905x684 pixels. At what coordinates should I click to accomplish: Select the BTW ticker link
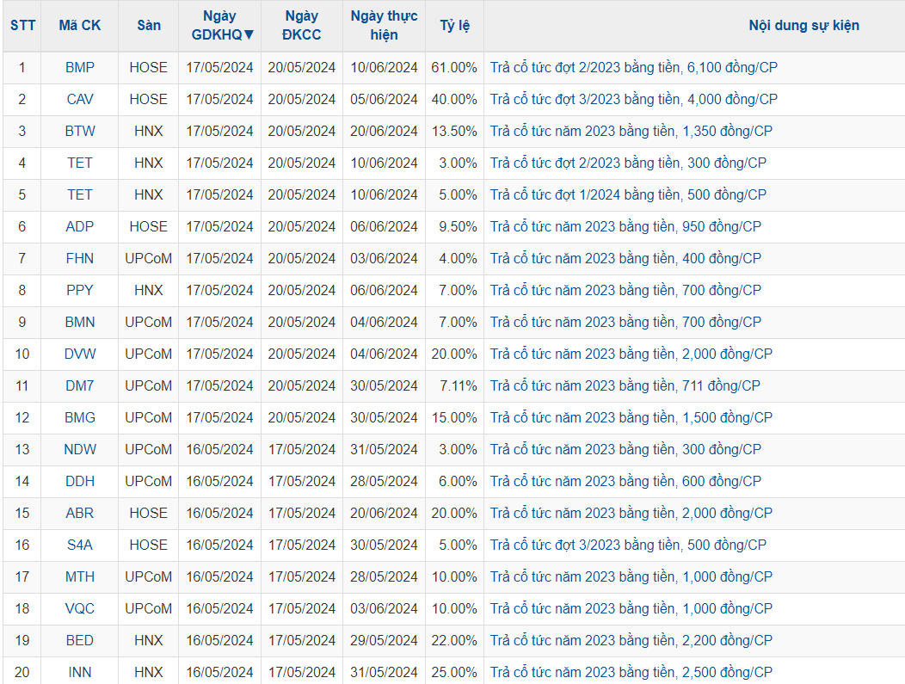(x=80, y=131)
